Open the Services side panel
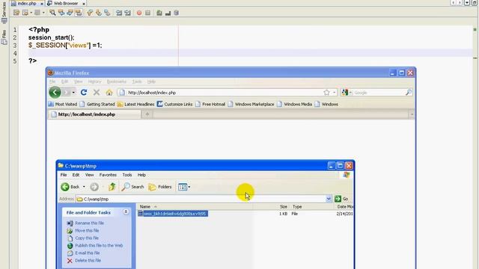479x269 pixels. pos(4,12)
